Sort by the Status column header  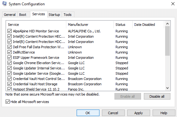123,25
